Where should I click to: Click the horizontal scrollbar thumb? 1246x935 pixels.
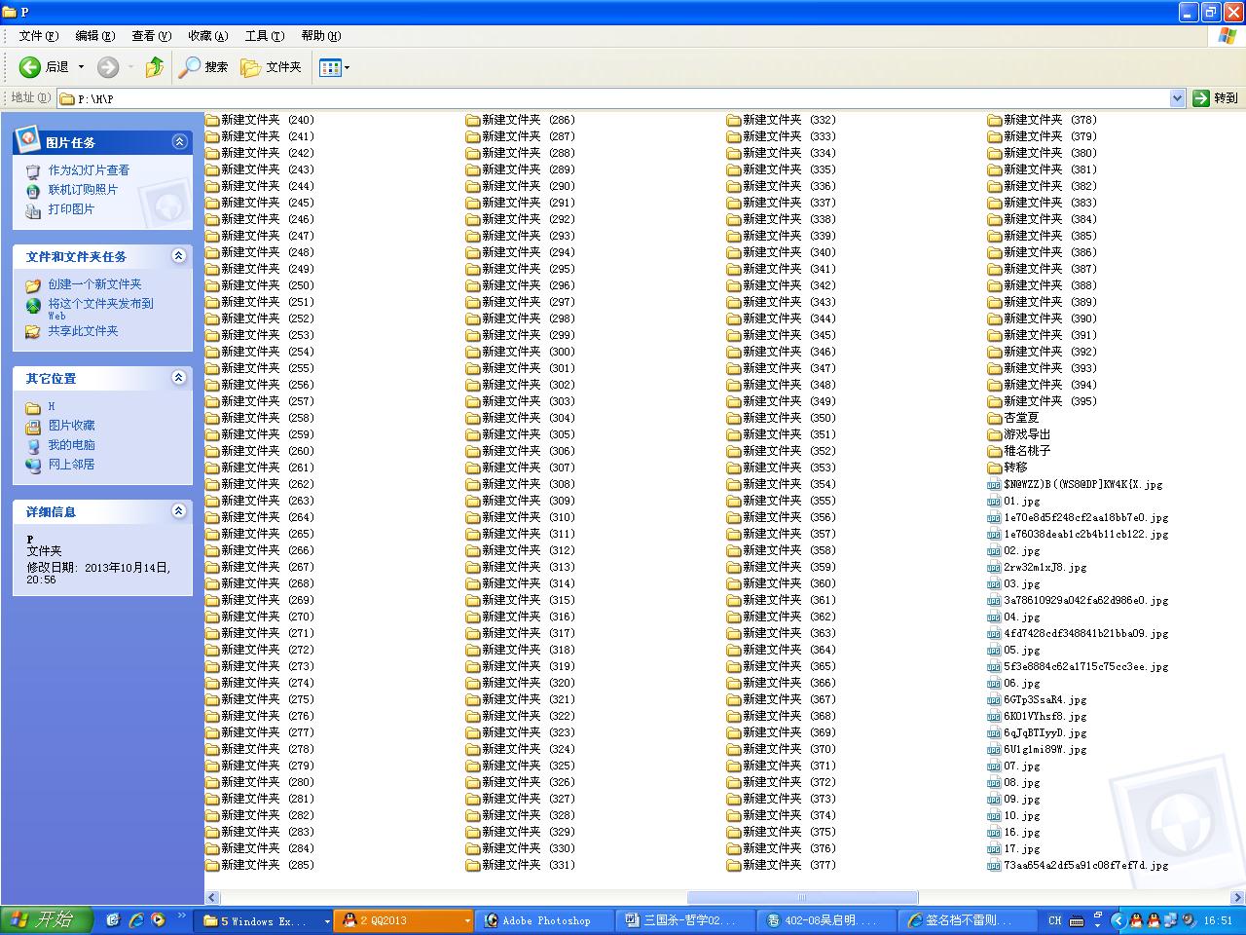[802, 898]
